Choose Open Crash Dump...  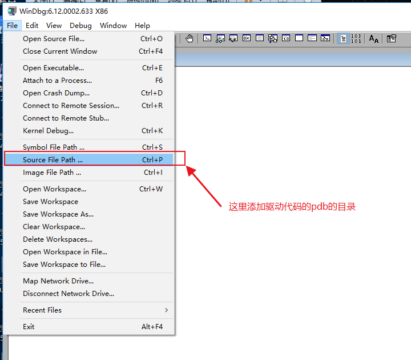(89, 93)
